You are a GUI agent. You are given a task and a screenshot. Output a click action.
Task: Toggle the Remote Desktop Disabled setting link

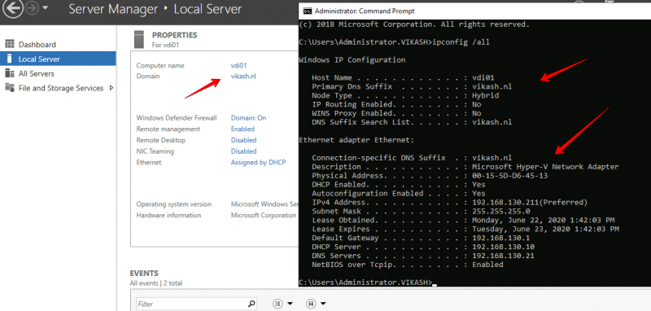[x=243, y=140]
